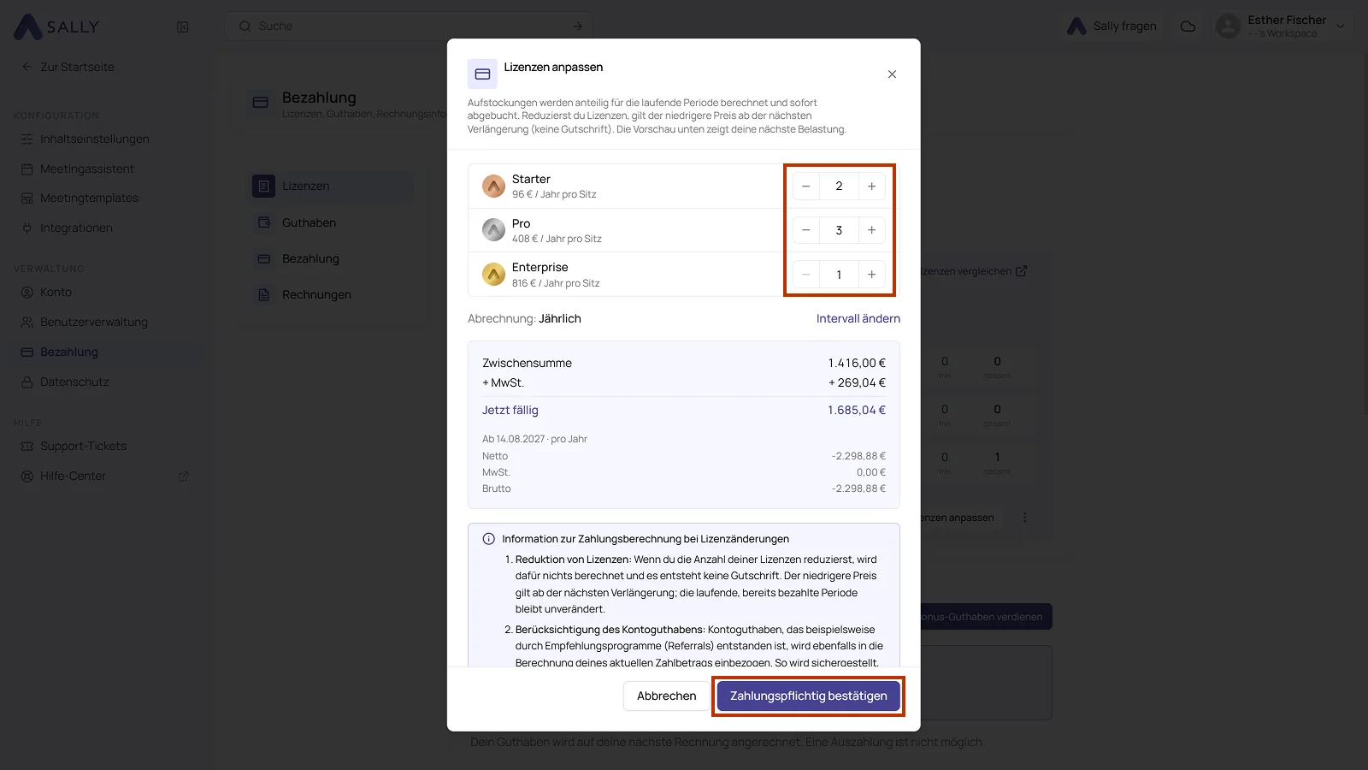Decrease Starter license count

tap(805, 186)
